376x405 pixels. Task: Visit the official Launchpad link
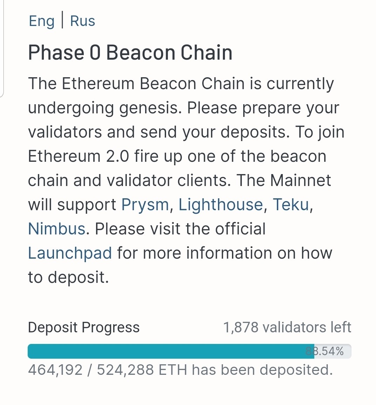tap(70, 253)
